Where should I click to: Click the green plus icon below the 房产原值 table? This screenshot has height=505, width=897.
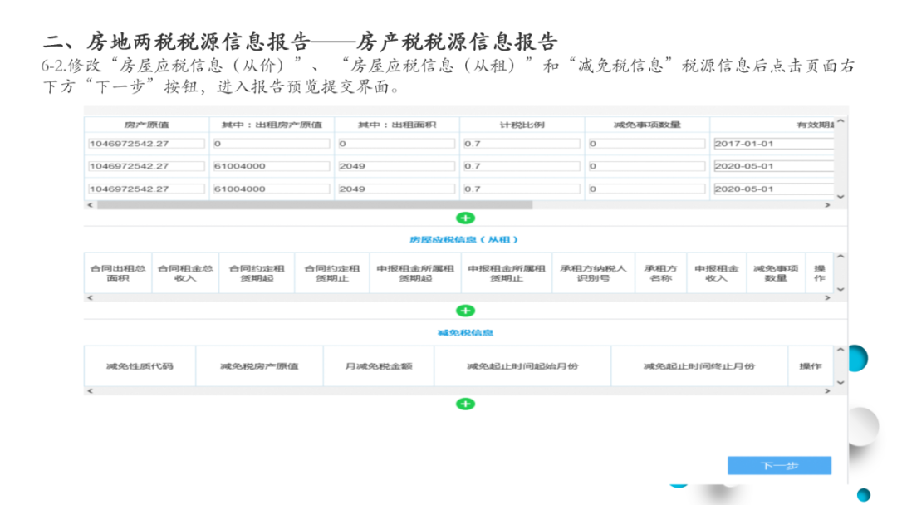(x=465, y=218)
